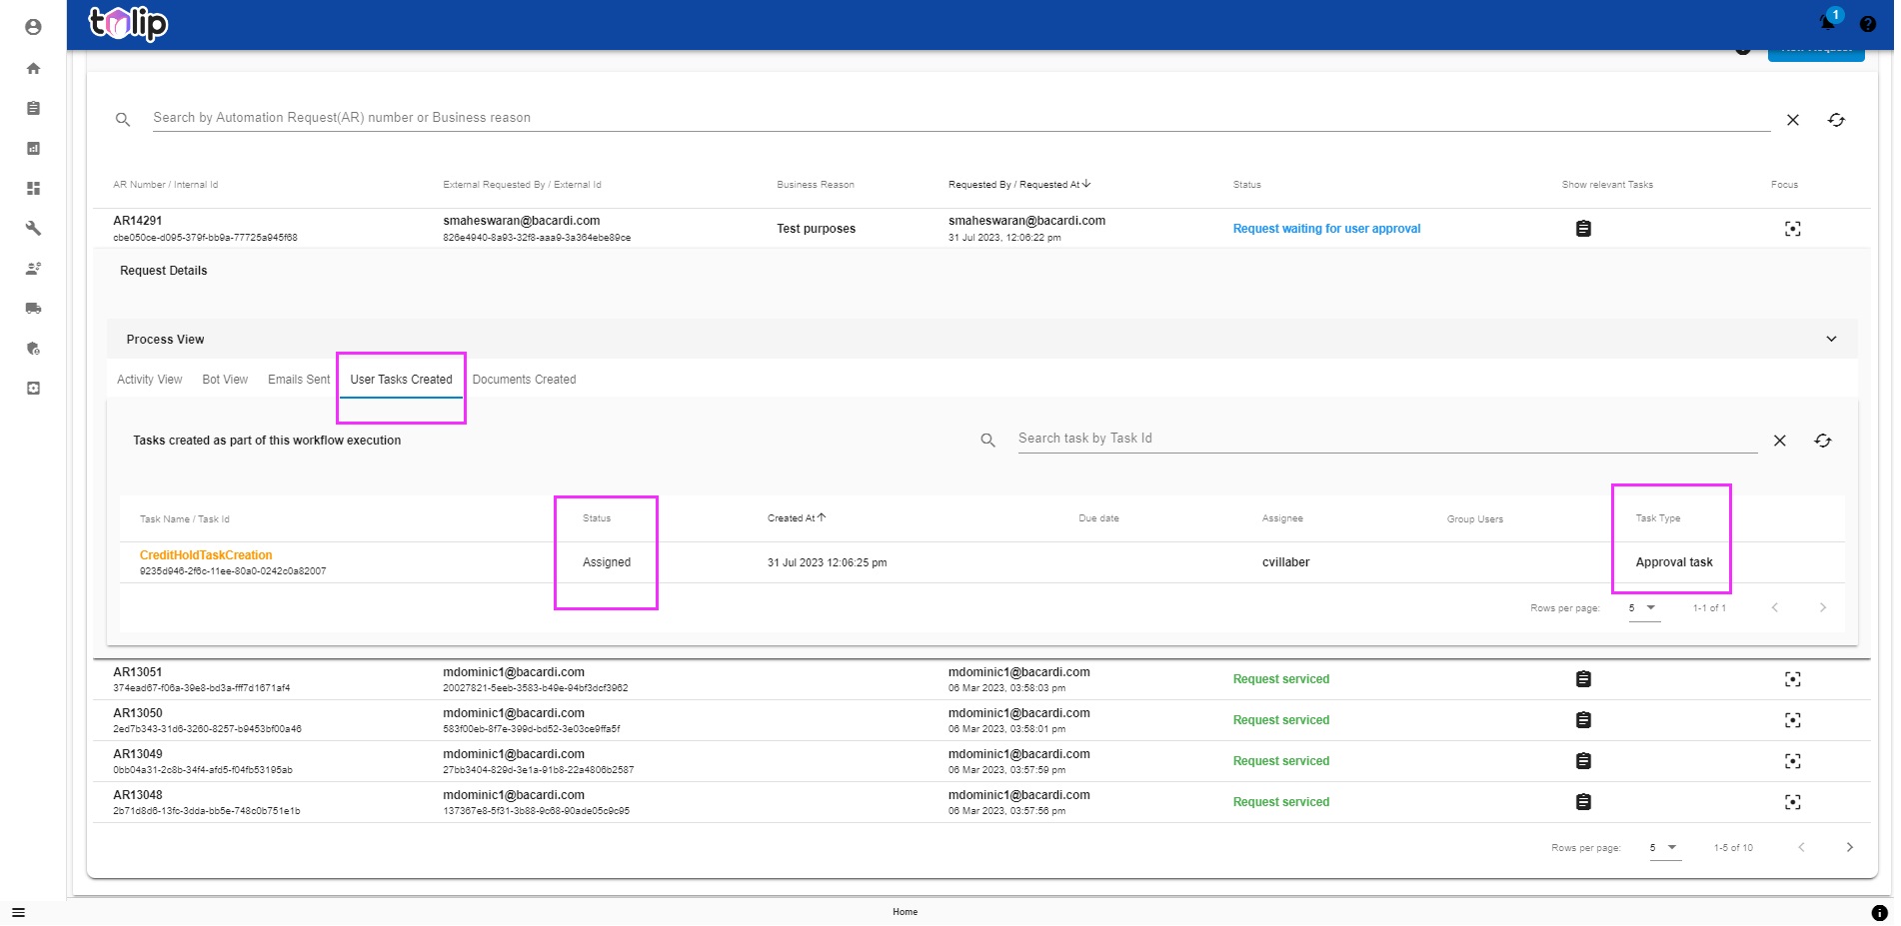Collapse the Process View panel chevron
This screenshot has height=926, width=1901.
click(x=1831, y=340)
